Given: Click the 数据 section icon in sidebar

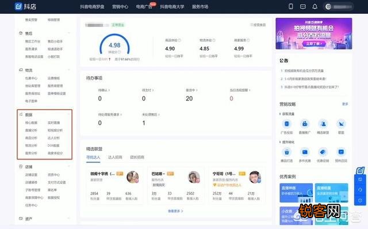Looking at the screenshot, I should (x=21, y=115).
